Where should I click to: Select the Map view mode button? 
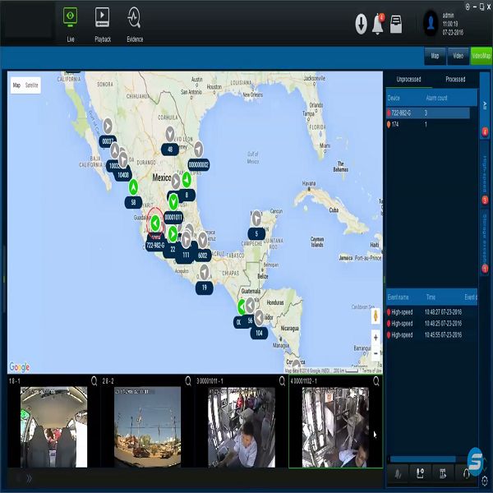tap(435, 56)
